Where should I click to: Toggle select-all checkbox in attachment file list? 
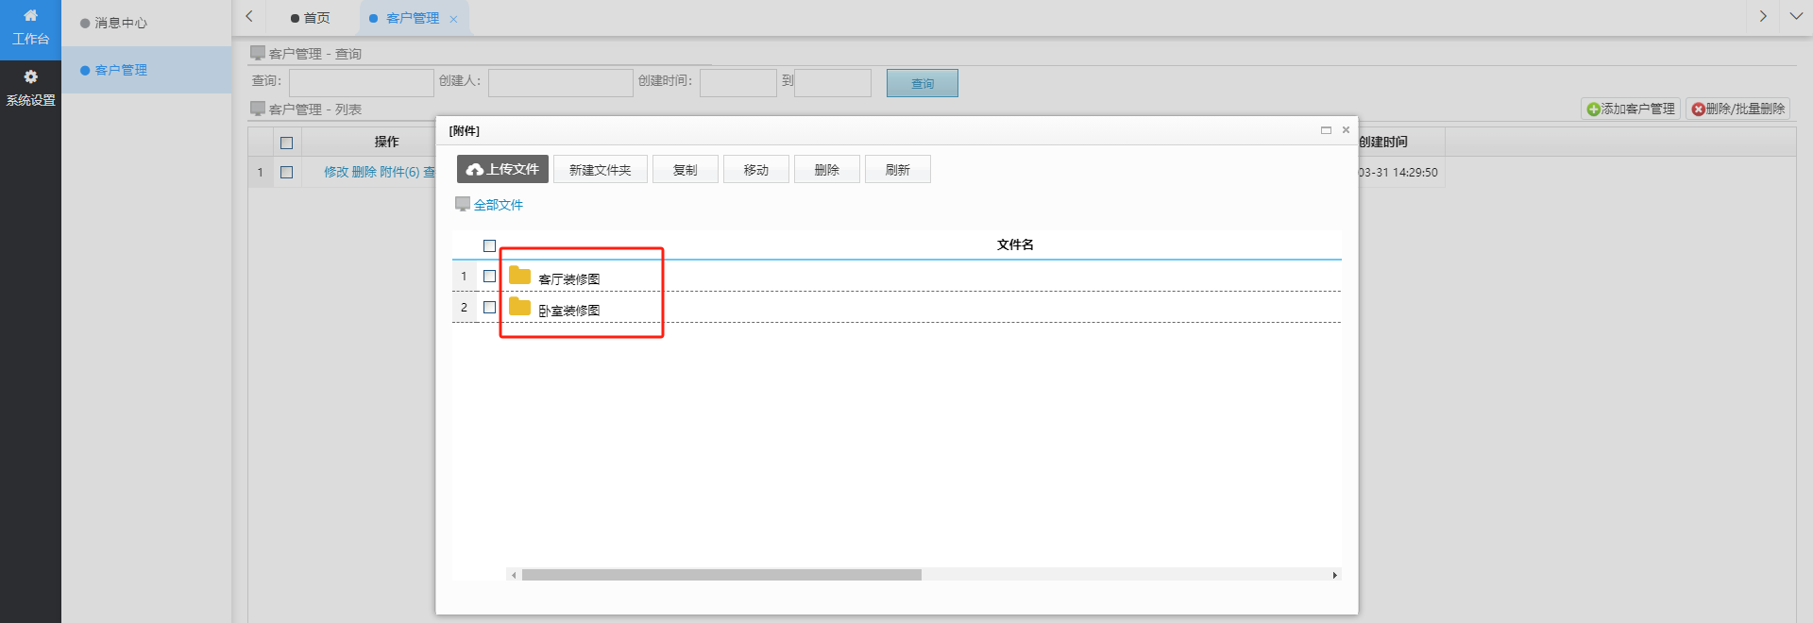pyautogui.click(x=489, y=245)
